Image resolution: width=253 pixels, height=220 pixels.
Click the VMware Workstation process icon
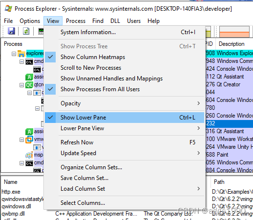tap(29, 140)
